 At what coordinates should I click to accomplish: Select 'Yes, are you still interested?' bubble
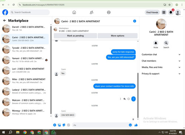(121, 57)
